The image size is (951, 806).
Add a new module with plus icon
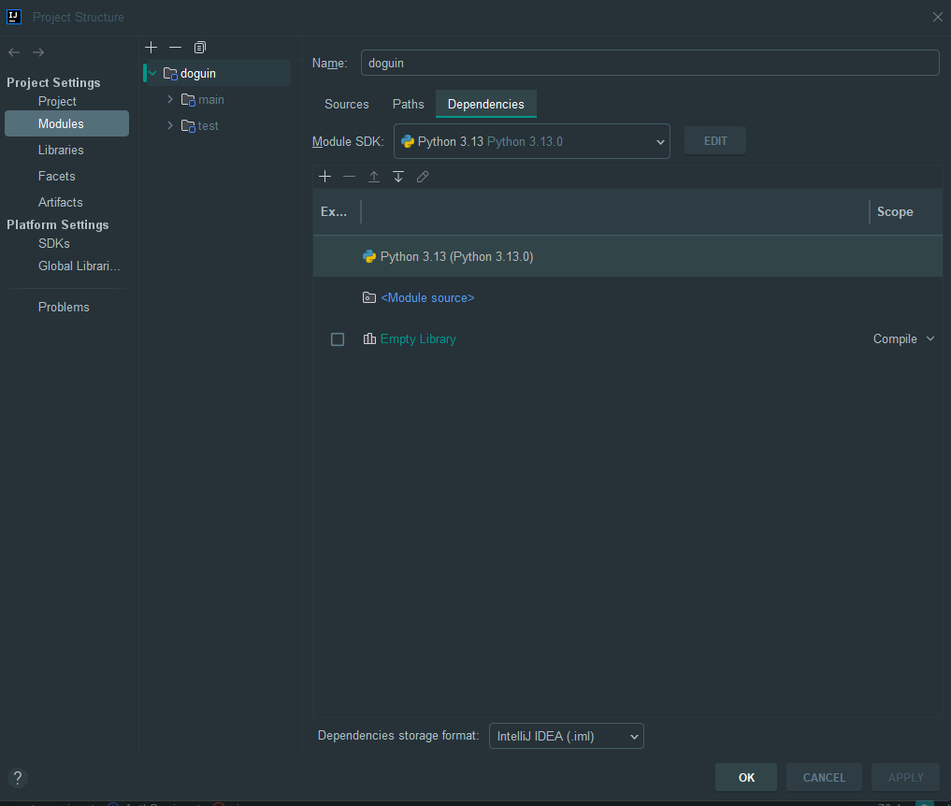click(x=151, y=48)
